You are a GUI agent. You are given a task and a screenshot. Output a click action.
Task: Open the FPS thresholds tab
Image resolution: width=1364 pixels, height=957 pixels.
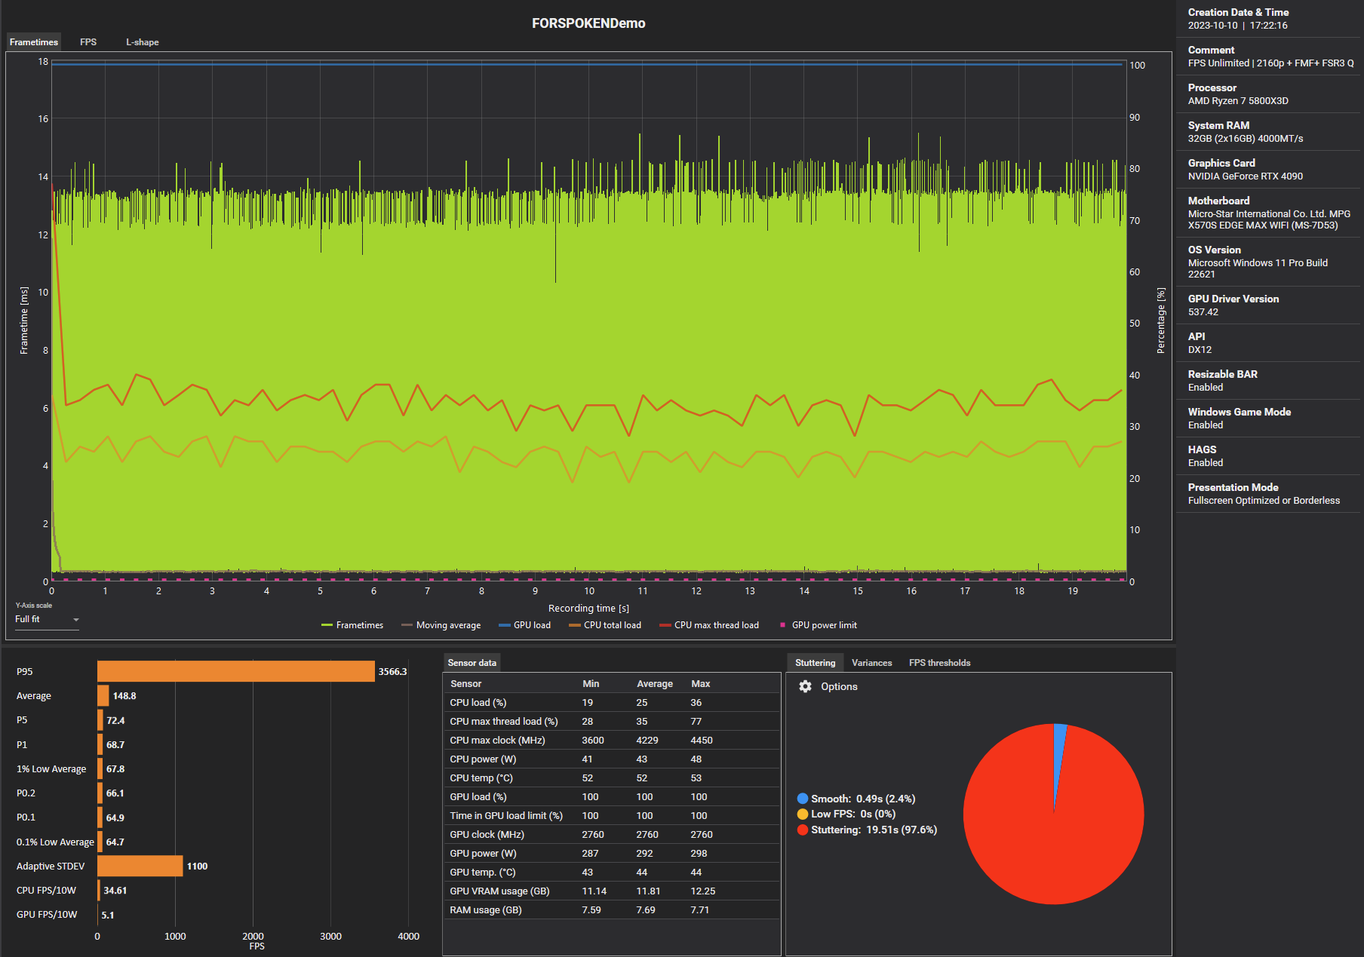click(x=939, y=663)
